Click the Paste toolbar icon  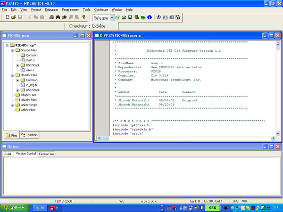click(42, 17)
